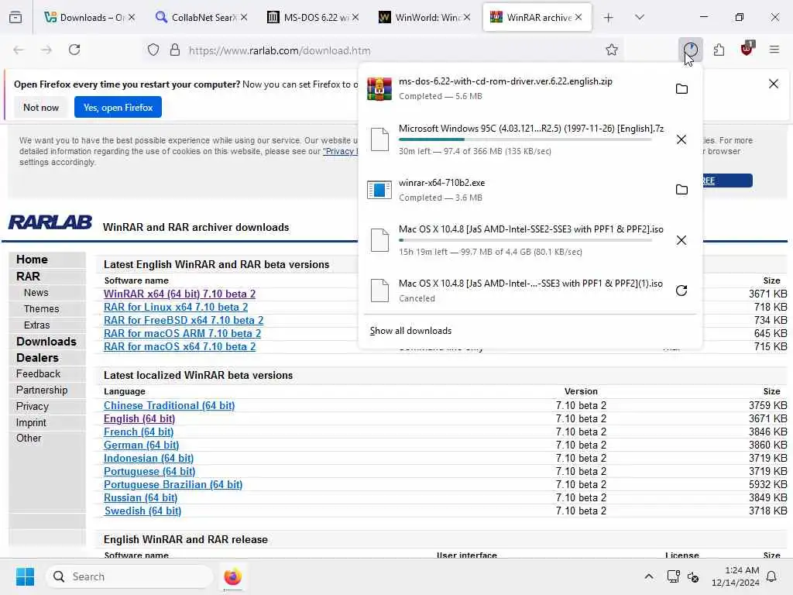Open WinRAR x64 7.10 beta 2 link
The image size is (793, 595).
(x=180, y=294)
